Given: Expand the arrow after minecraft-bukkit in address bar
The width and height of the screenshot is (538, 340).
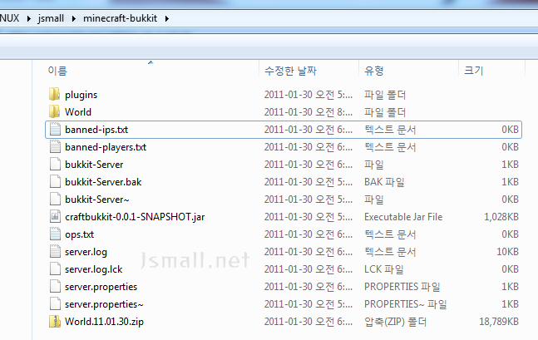Looking at the screenshot, I should pyautogui.click(x=167, y=18).
